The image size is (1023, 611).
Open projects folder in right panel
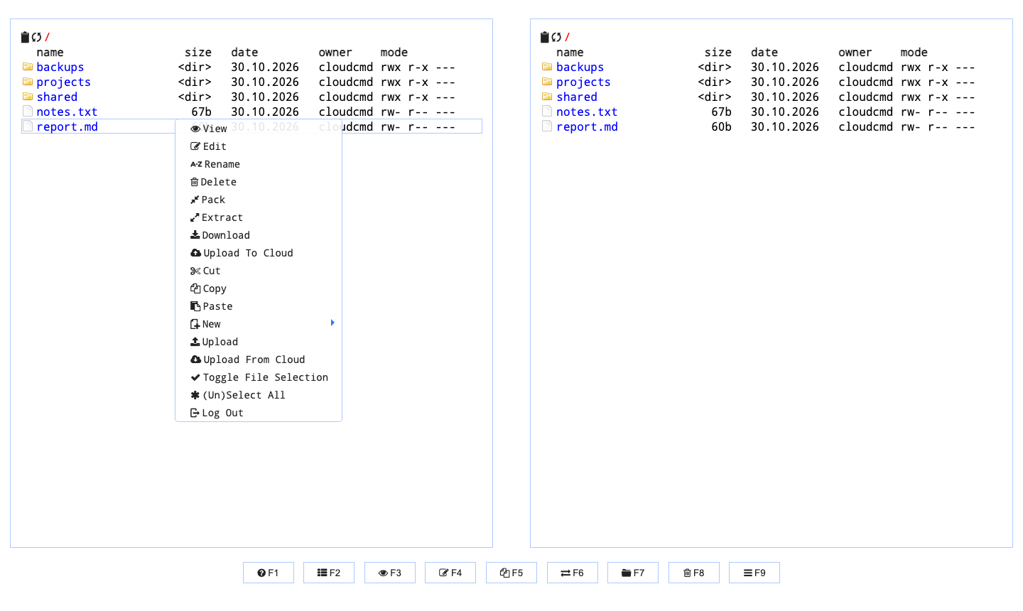pos(583,82)
